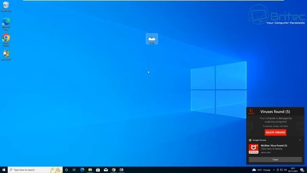Open the network icon in the system tray
Image resolution: width=307 pixels, height=173 pixels.
click(x=282, y=170)
